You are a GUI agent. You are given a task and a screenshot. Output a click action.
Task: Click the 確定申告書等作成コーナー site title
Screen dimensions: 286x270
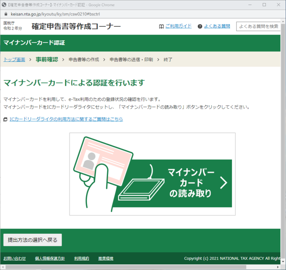click(x=76, y=26)
